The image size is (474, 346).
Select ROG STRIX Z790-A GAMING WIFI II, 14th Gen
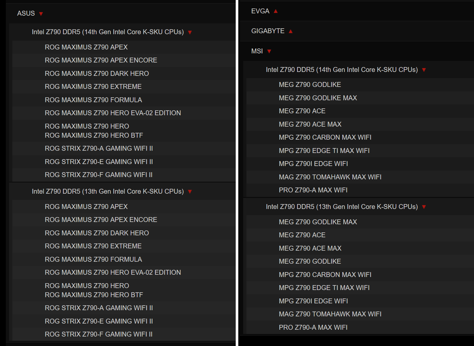99,148
